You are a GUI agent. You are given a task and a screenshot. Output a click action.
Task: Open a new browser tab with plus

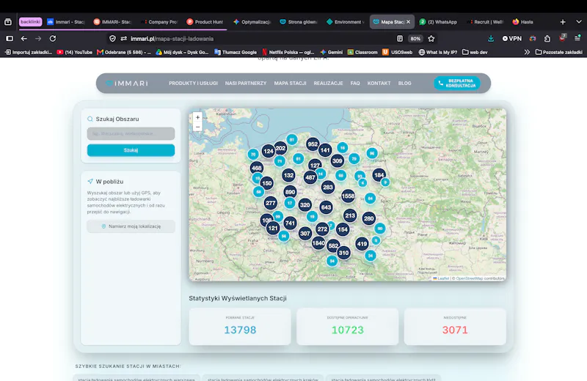click(x=563, y=22)
